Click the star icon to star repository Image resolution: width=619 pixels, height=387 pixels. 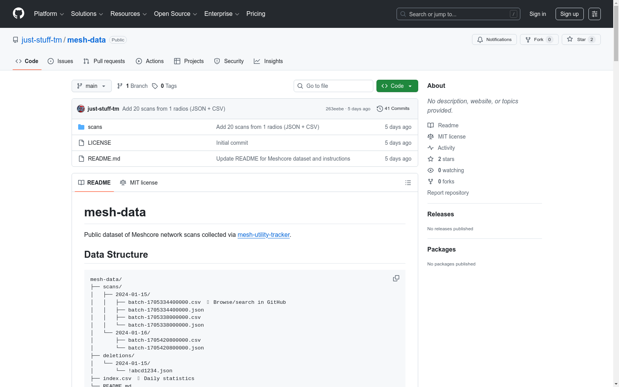(x=570, y=39)
